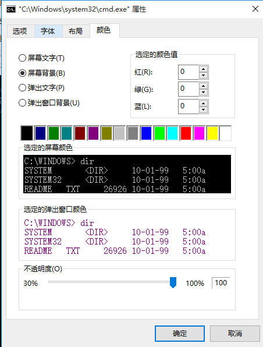Cancel with the 取消 button
The width and height of the screenshot is (263, 347).
click(x=234, y=334)
